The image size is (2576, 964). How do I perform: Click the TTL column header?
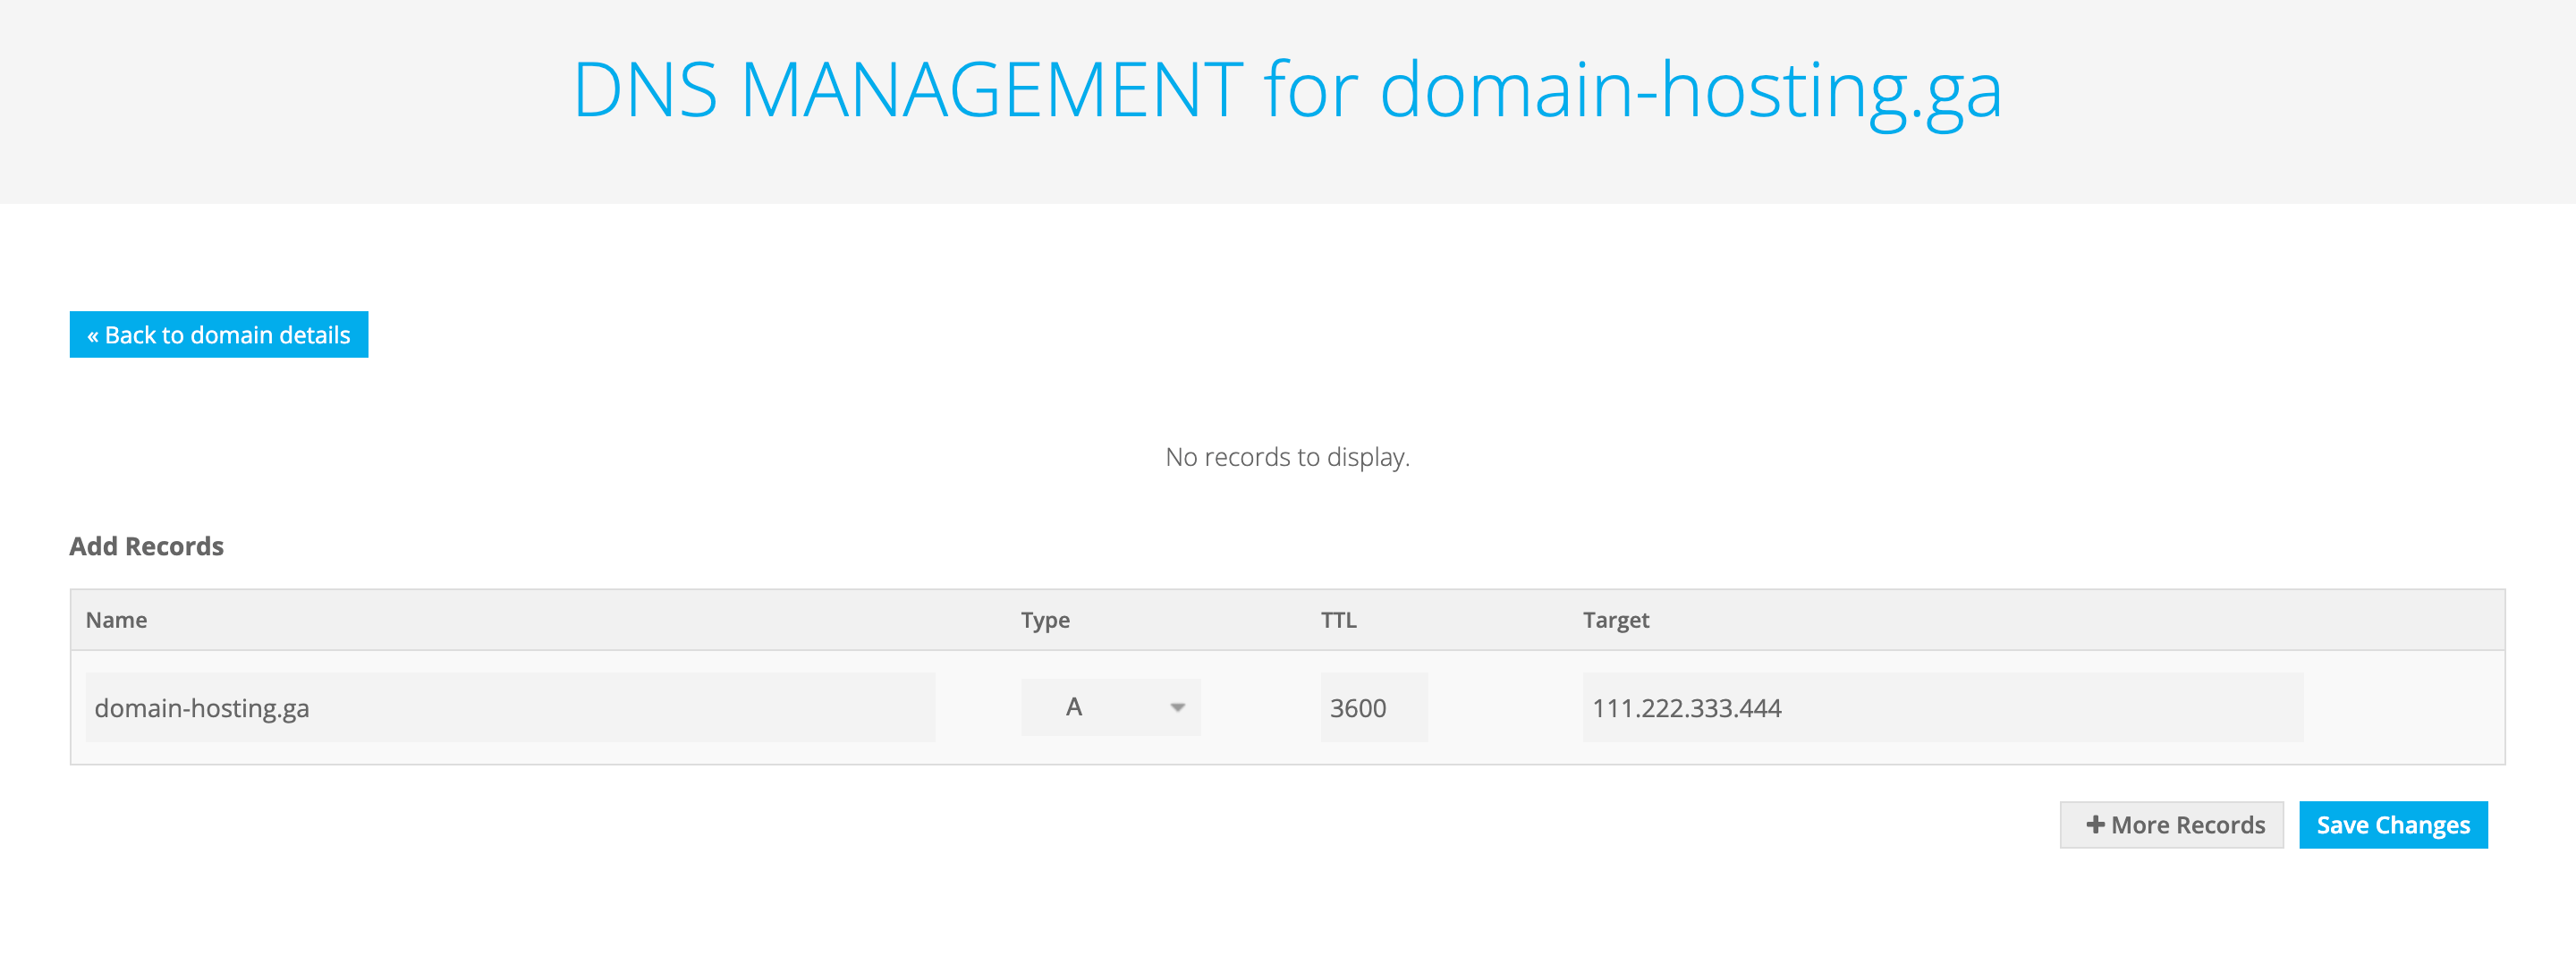[x=1338, y=620]
